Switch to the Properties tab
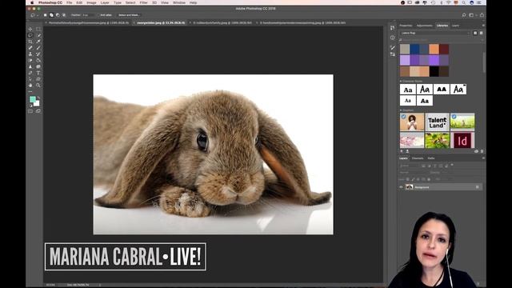The image size is (512, 288). 406,26
